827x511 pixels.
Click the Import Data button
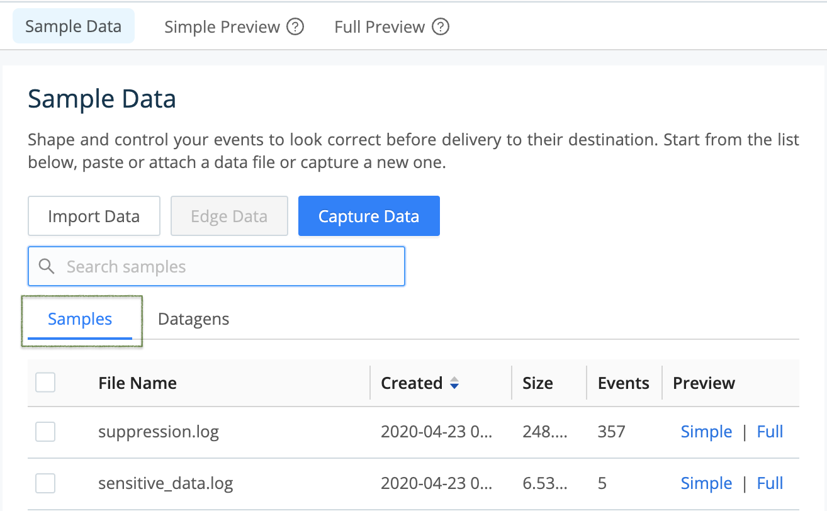point(94,216)
